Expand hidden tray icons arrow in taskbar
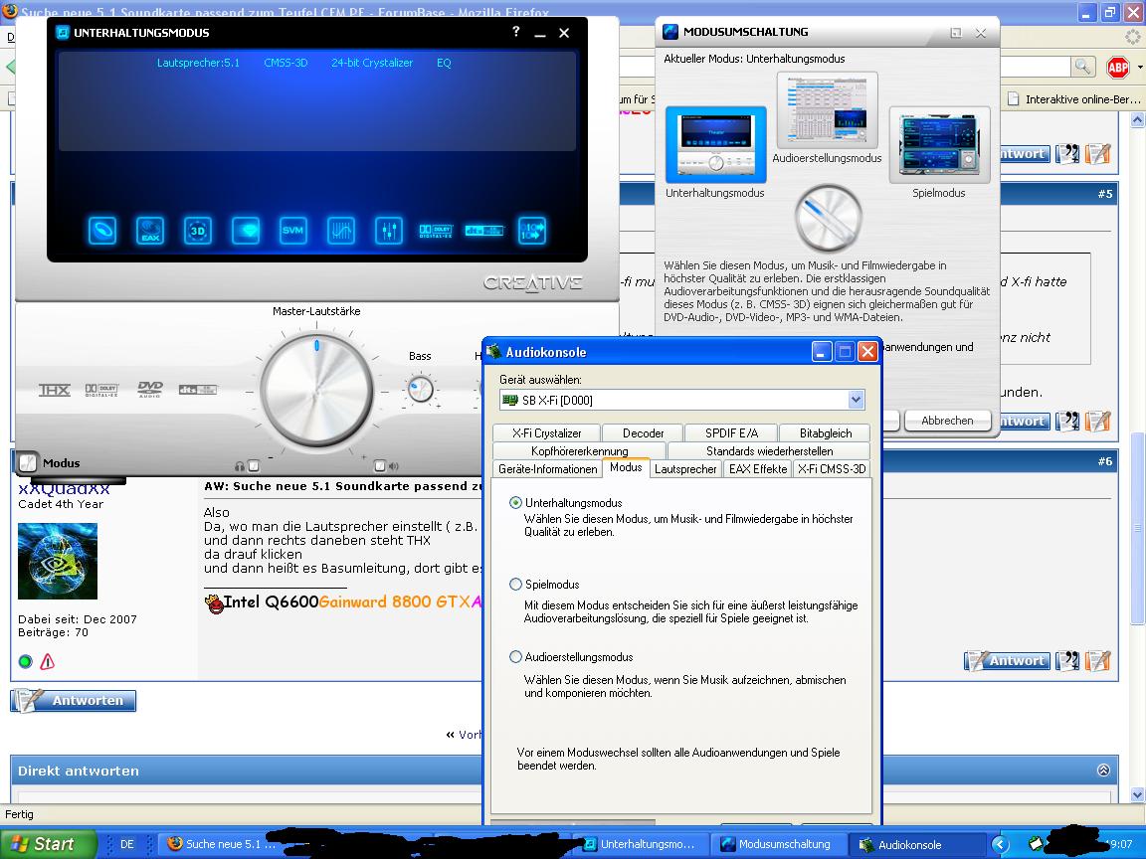This screenshot has height=859, width=1146. pos(1001,844)
